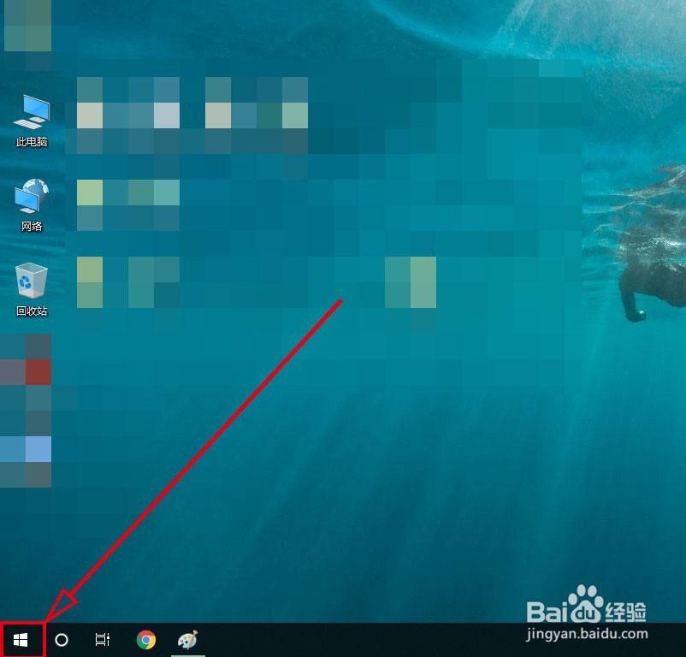Image resolution: width=686 pixels, height=657 pixels.
Task: Open Task View from the taskbar
Action: tap(103, 640)
